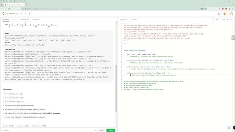Click the Firefox tab-bar pinned icon
235x132 pixels.
coord(2,5)
